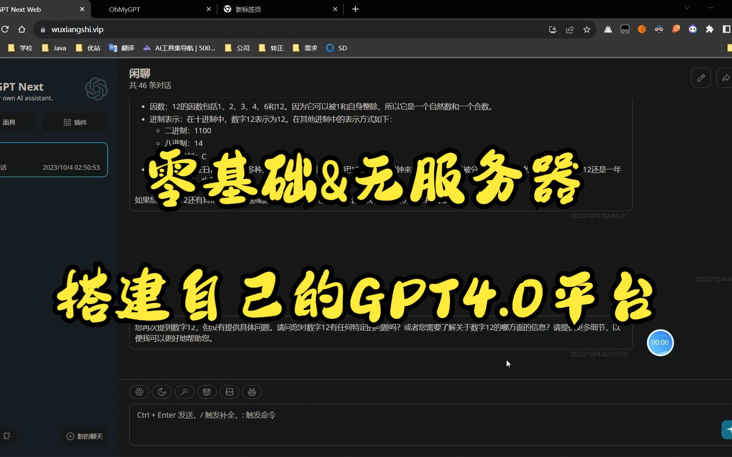Viewport: 732px width, 457px height.
Task: Open the orange-red bird extension icon
Action: click(676, 29)
